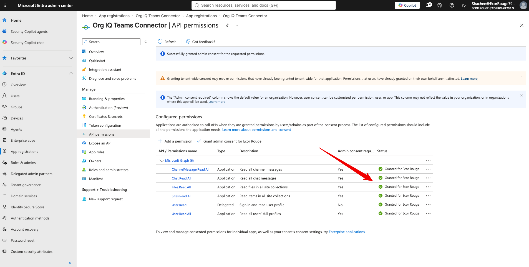Open more options for User.Read.All row
This screenshot has width=529, height=267.
(428, 214)
